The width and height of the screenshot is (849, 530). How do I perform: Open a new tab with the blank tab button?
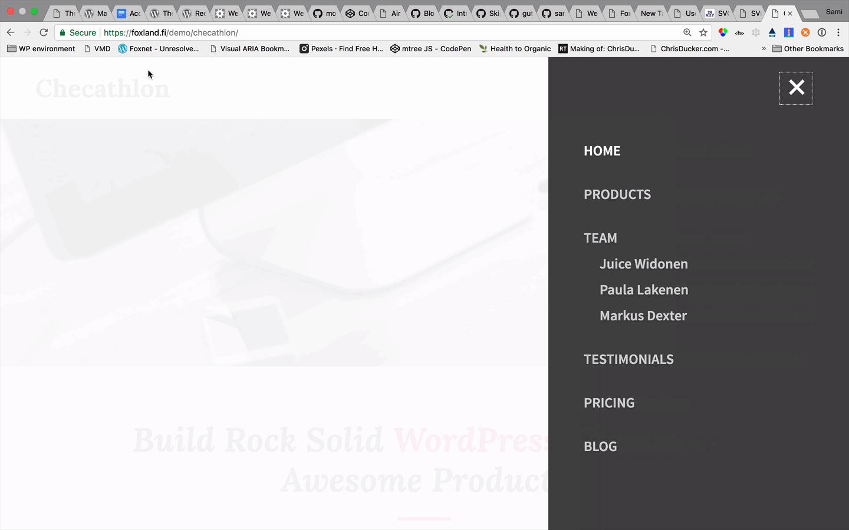(810, 14)
